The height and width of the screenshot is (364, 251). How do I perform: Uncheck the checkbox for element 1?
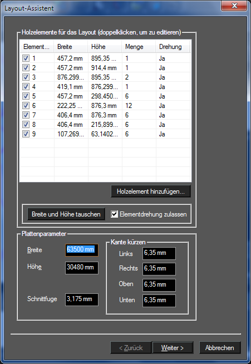tap(26, 58)
